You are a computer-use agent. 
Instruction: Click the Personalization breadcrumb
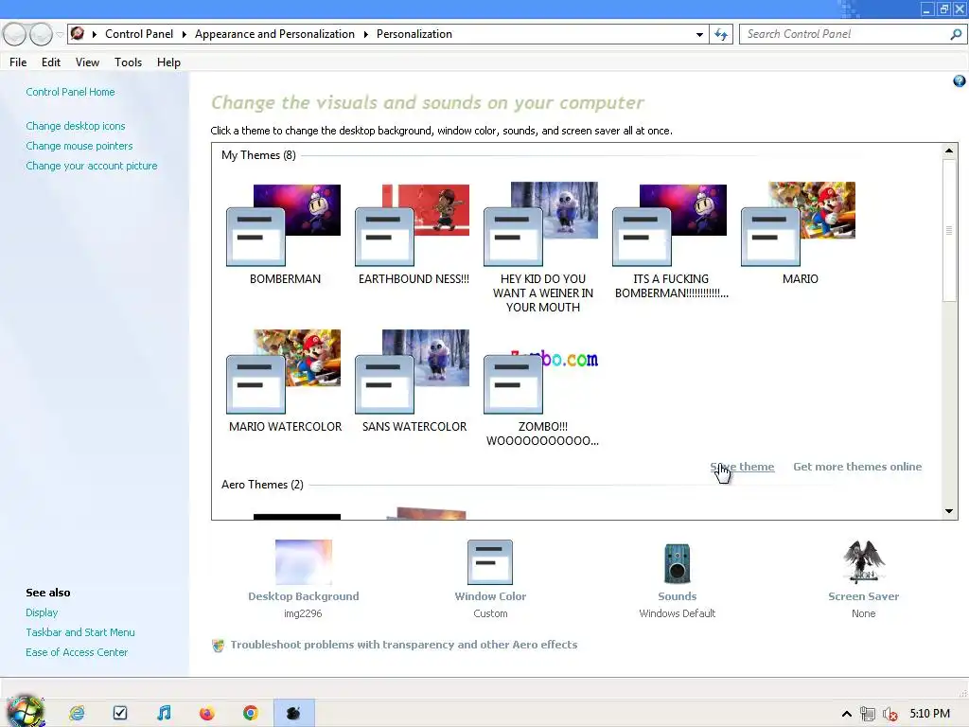(x=414, y=34)
